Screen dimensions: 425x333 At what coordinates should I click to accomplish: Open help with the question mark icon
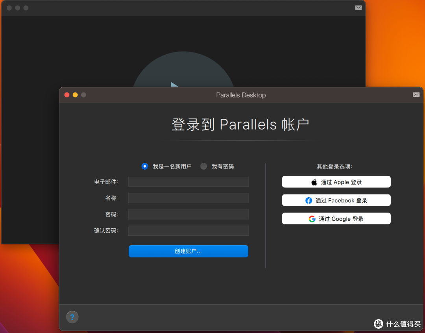[x=72, y=317]
